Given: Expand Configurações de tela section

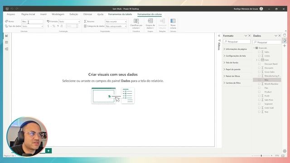Looking at the screenshot, I should (235, 56).
